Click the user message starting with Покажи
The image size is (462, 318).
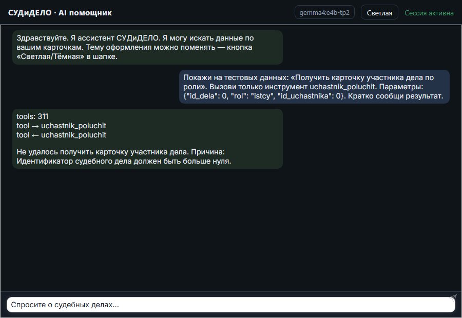[x=314, y=87]
